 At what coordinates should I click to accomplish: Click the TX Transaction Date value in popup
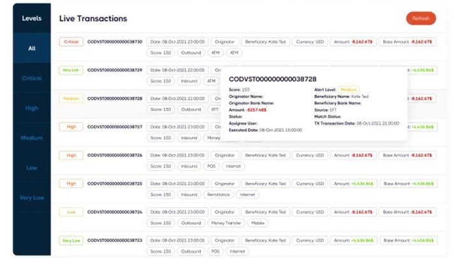(377, 124)
